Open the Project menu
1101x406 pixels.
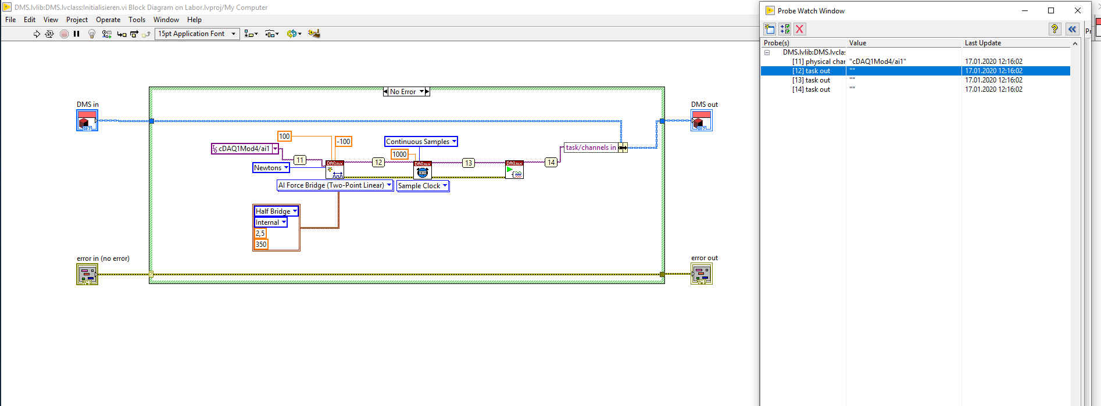point(77,20)
